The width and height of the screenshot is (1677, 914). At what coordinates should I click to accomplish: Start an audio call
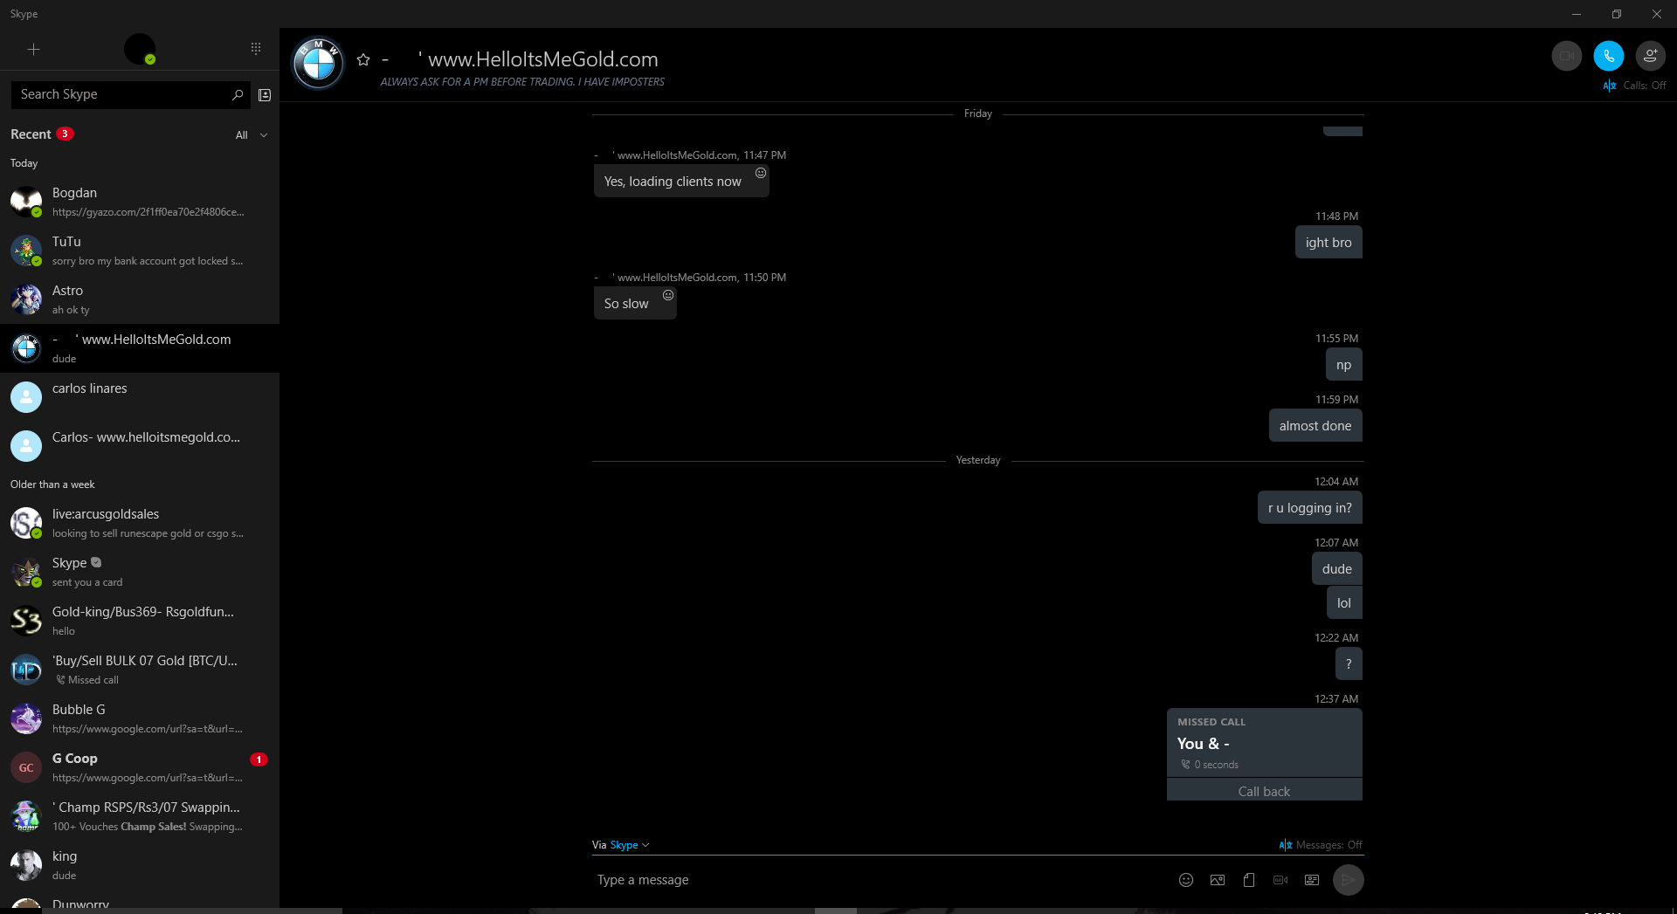pos(1609,56)
